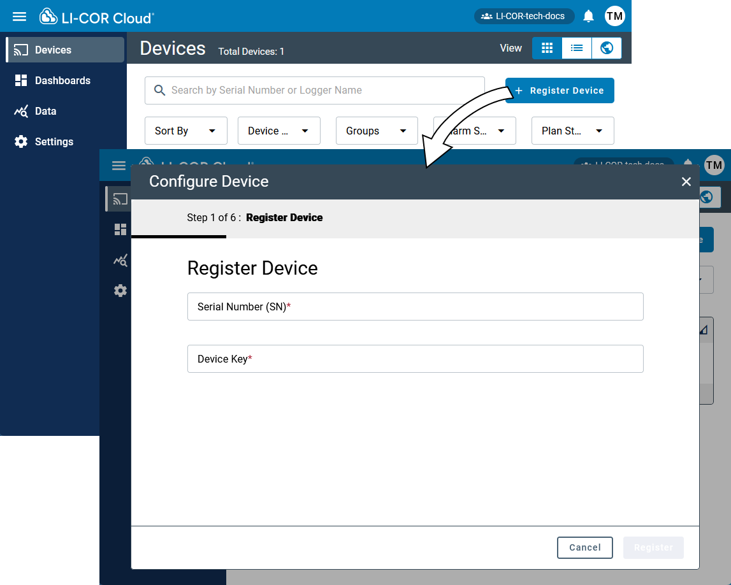This screenshot has width=731, height=585.
Task: Click the Serial Number (SN) field
Action: [x=415, y=307]
